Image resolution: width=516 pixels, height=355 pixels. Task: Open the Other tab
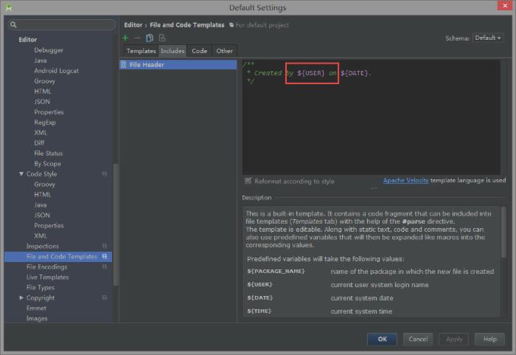(225, 51)
